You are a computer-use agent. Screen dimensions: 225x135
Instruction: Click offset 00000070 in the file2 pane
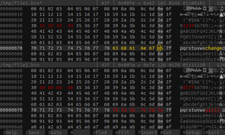(x=11, y=110)
